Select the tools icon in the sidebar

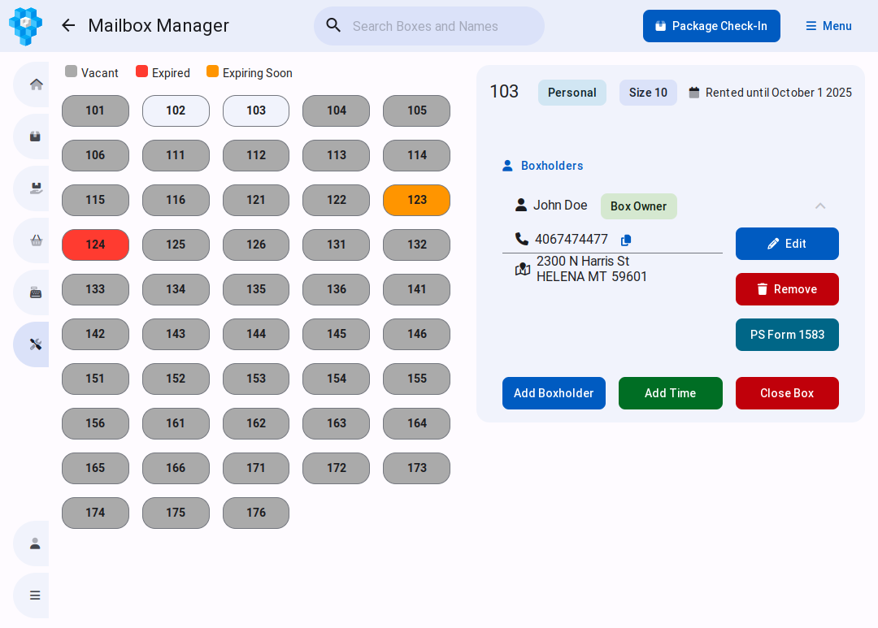pos(36,344)
